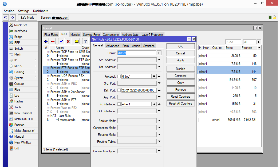Click the Copy button
Screen dimensions: 280x167
click(x=180, y=83)
